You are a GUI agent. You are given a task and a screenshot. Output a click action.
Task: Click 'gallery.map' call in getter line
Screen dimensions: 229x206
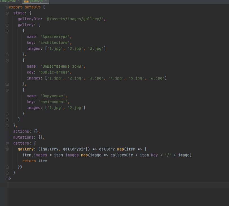click(x=112, y=149)
